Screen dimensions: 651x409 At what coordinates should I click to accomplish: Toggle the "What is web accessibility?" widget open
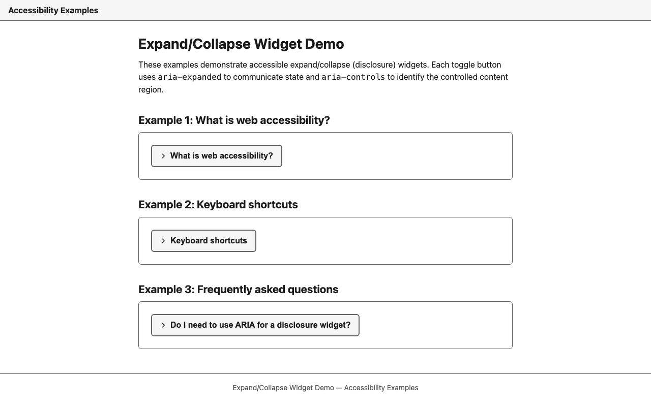(x=216, y=156)
